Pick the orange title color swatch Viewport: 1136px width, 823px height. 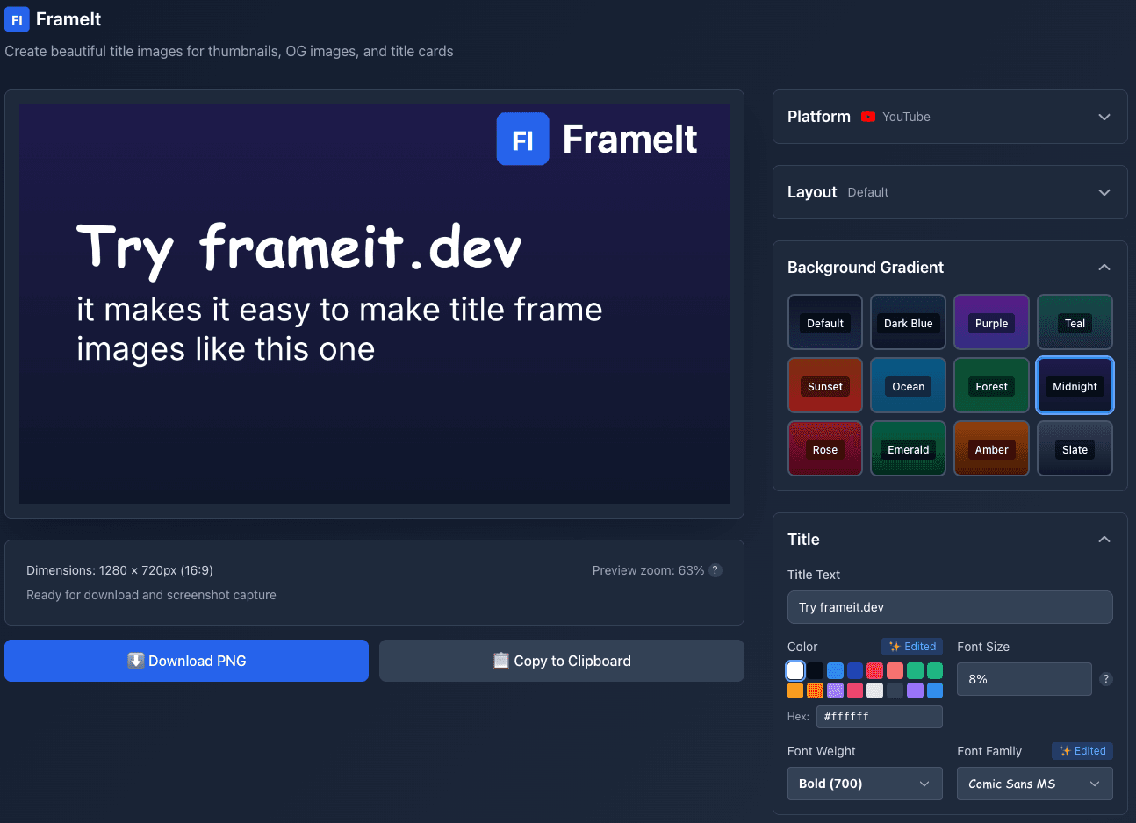(x=794, y=690)
